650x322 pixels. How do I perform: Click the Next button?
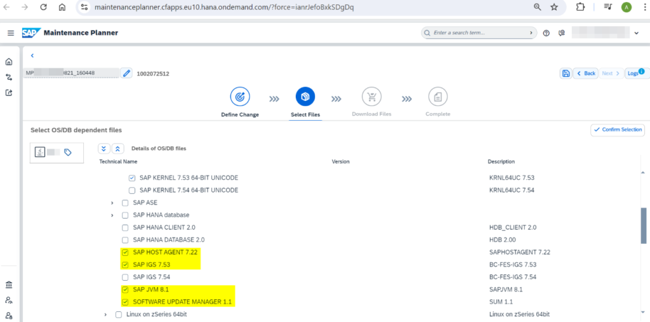[x=611, y=74]
